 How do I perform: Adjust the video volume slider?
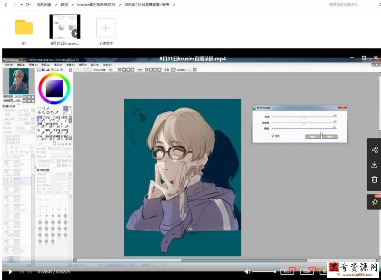click(264, 272)
